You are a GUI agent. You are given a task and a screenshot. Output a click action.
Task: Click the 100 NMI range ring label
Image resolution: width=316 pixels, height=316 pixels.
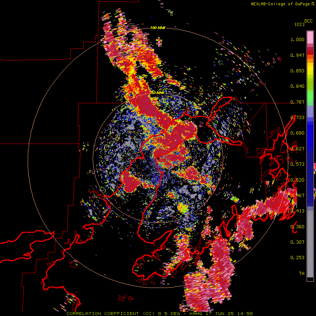point(158,28)
